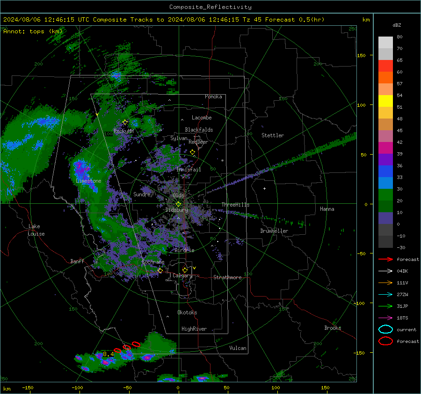The width and height of the screenshot is (421, 394).
Task: Select the RedDeer city label
Action: click(x=198, y=142)
